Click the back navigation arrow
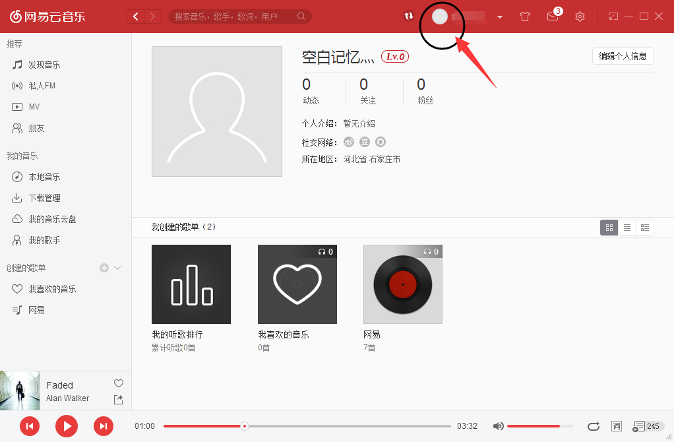This screenshot has height=442, width=674. coord(135,16)
